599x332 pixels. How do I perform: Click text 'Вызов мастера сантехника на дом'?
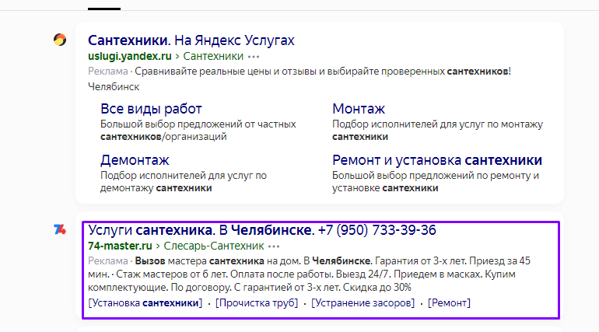(218, 261)
